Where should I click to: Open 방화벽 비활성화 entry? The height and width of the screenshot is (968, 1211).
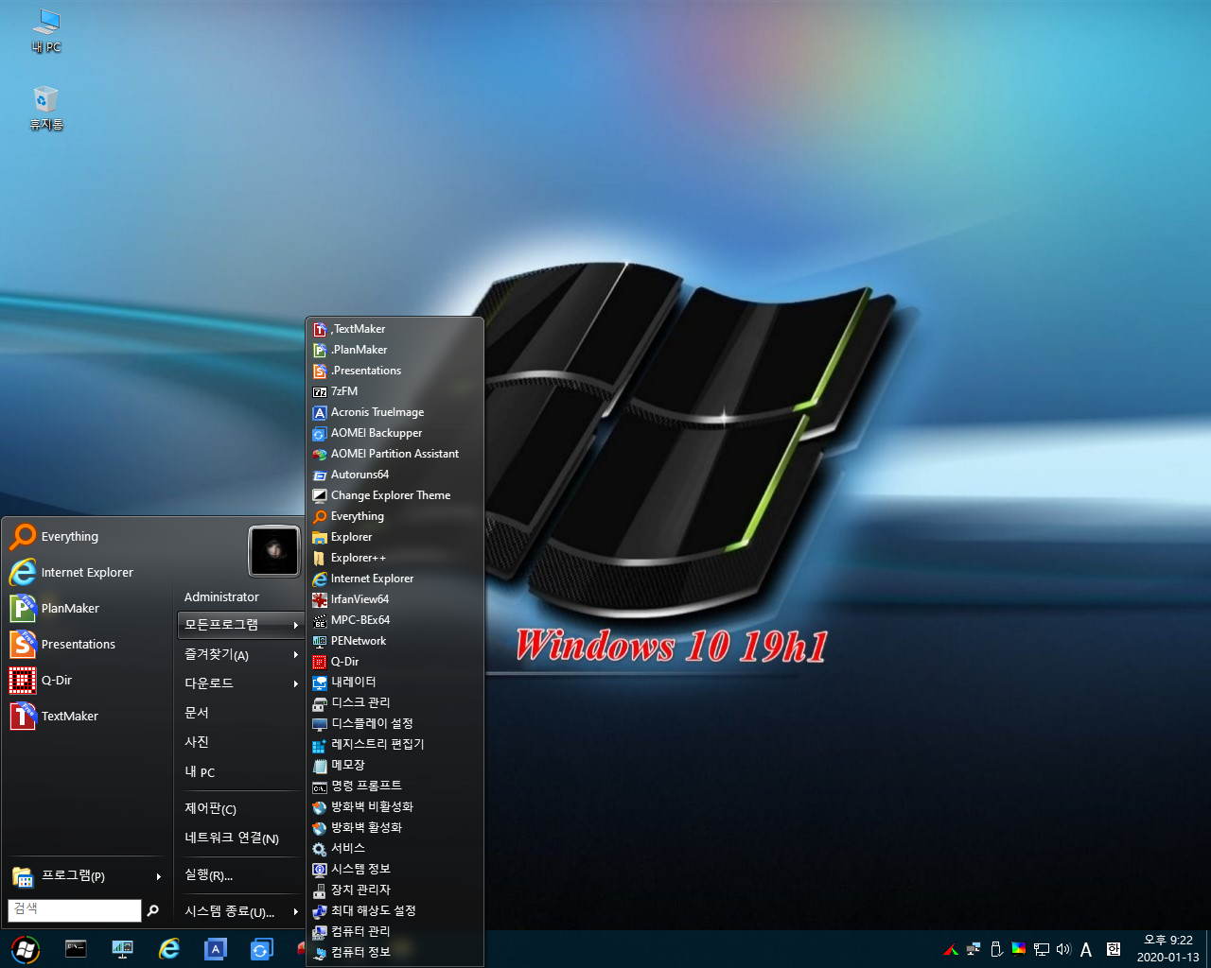(395, 806)
